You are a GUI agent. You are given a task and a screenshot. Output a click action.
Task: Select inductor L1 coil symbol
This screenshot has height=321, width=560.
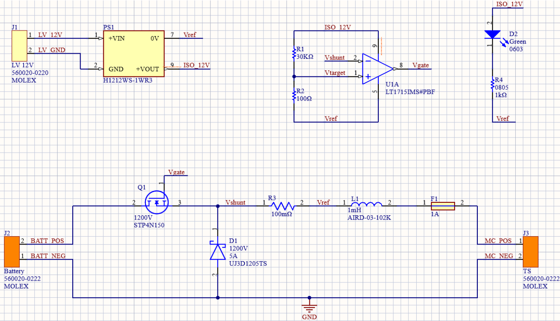[366, 205]
